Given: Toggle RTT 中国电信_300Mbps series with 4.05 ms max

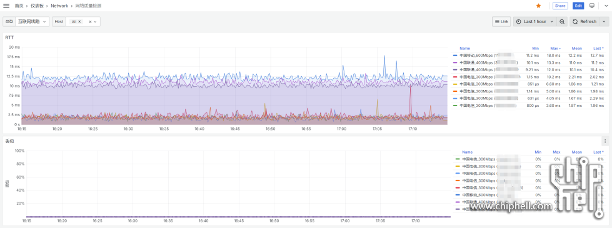Looking at the screenshot, I should point(489,98).
